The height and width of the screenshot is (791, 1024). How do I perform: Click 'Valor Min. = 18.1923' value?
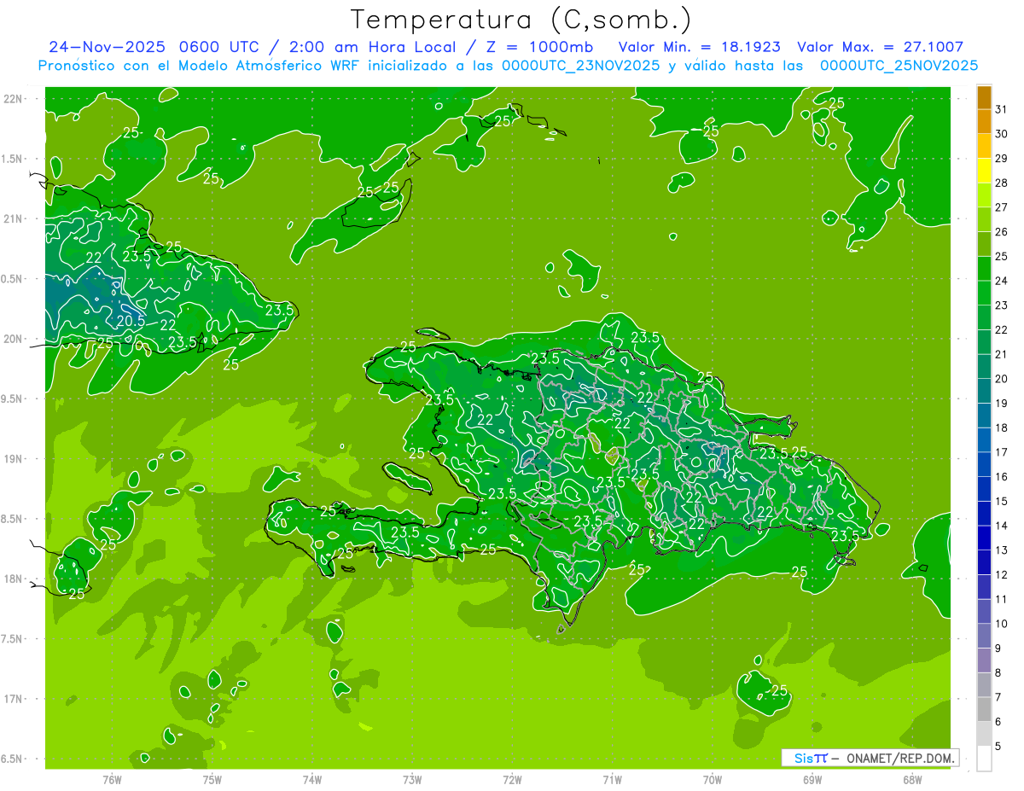click(701, 47)
